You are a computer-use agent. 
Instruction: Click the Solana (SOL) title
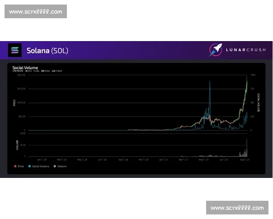point(47,51)
